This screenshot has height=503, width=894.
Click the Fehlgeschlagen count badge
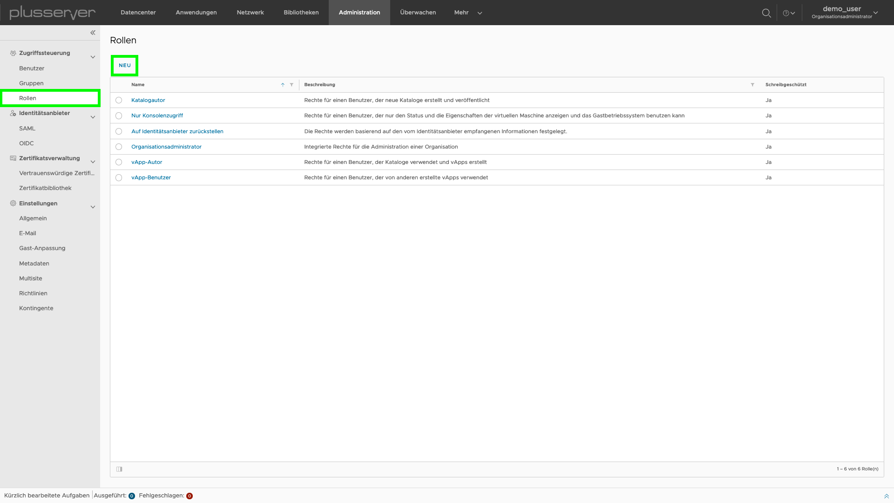tap(190, 496)
